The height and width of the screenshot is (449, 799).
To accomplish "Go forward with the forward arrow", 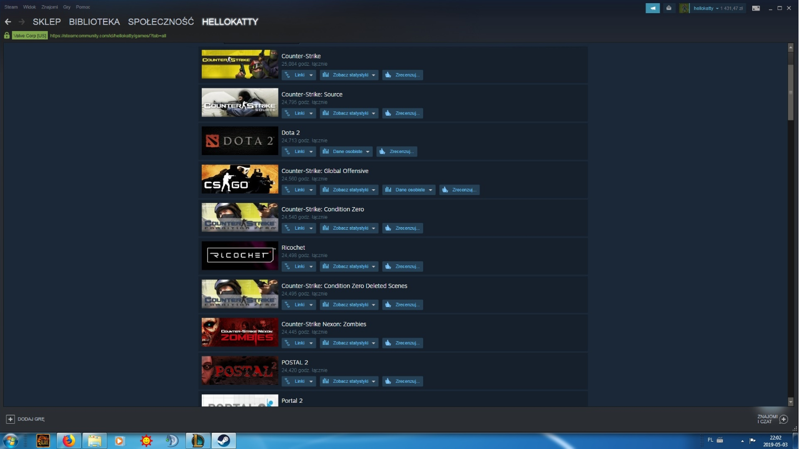I will 22,22.
